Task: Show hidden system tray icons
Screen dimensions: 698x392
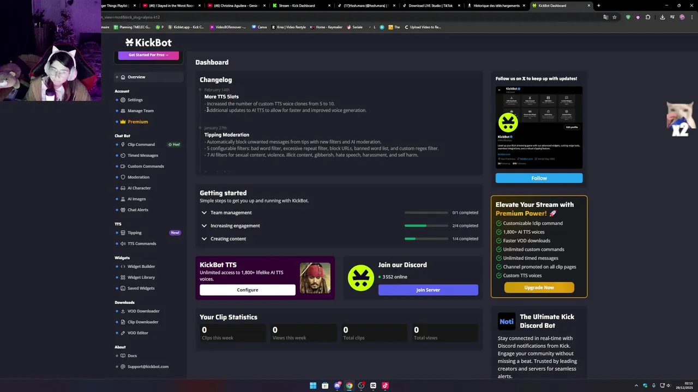Action: [x=636, y=385]
